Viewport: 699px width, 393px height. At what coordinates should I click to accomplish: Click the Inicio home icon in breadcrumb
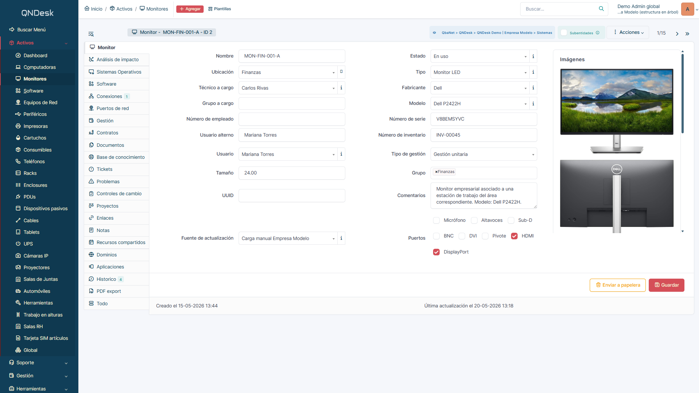tap(87, 8)
